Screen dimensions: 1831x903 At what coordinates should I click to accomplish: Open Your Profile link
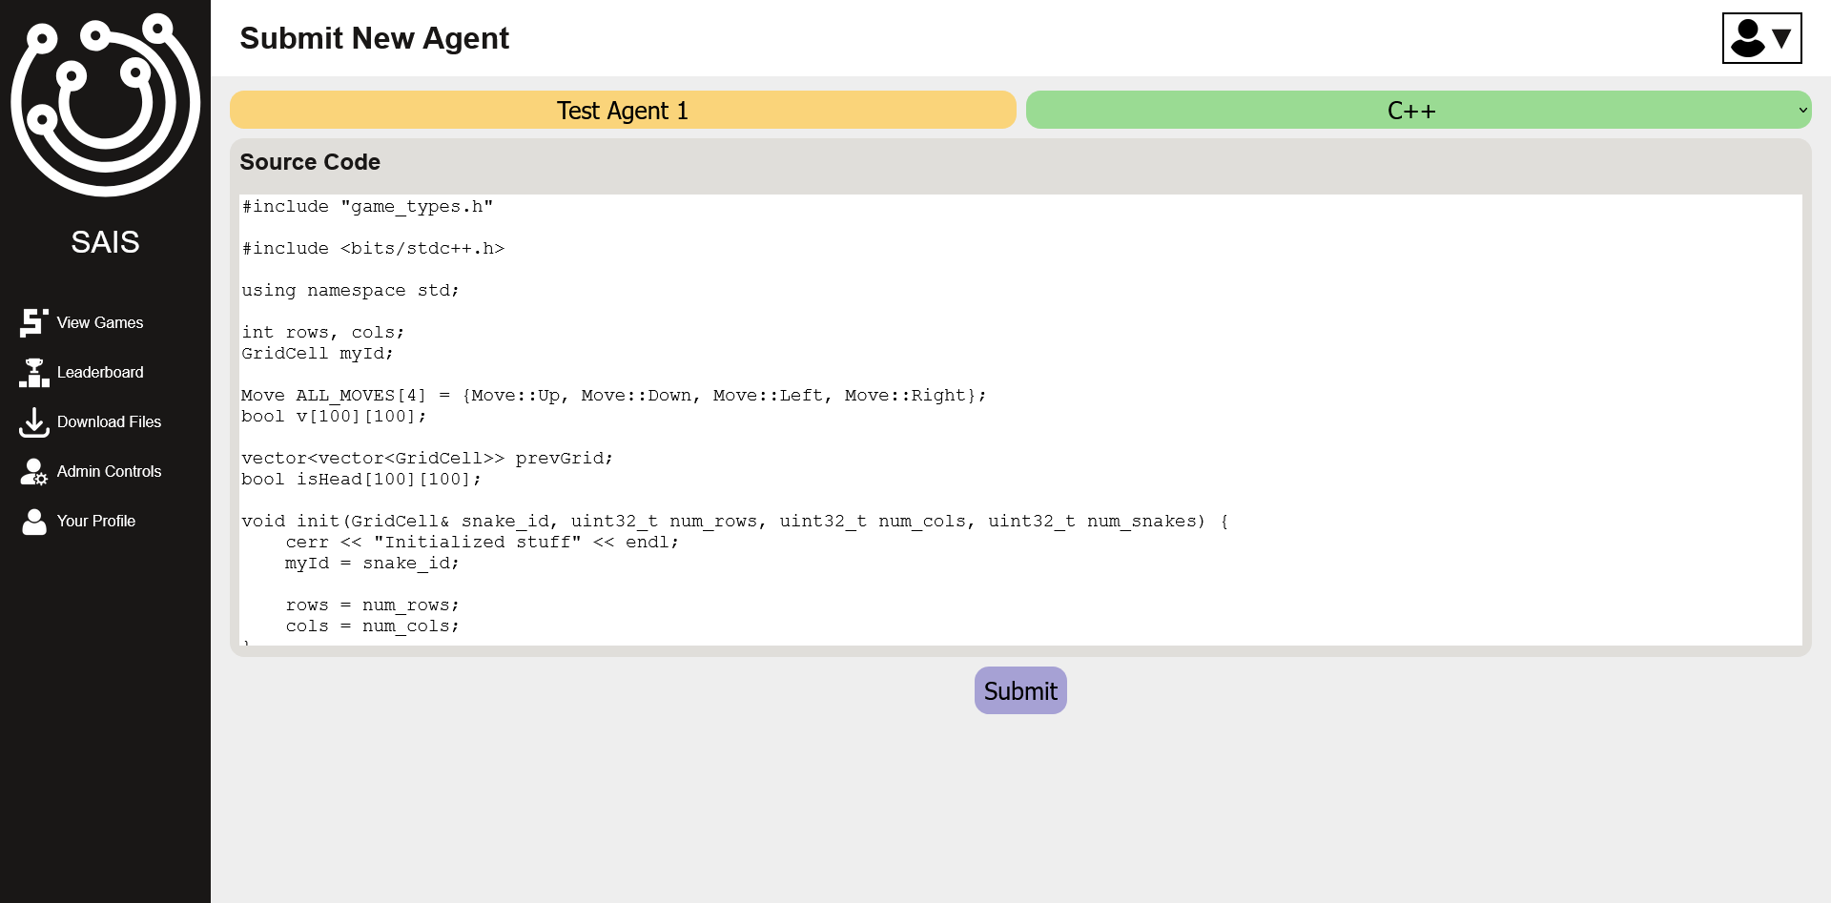click(96, 521)
